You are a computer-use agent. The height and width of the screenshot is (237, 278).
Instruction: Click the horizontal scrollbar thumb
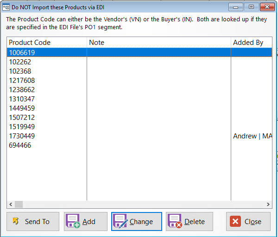click(x=19, y=205)
